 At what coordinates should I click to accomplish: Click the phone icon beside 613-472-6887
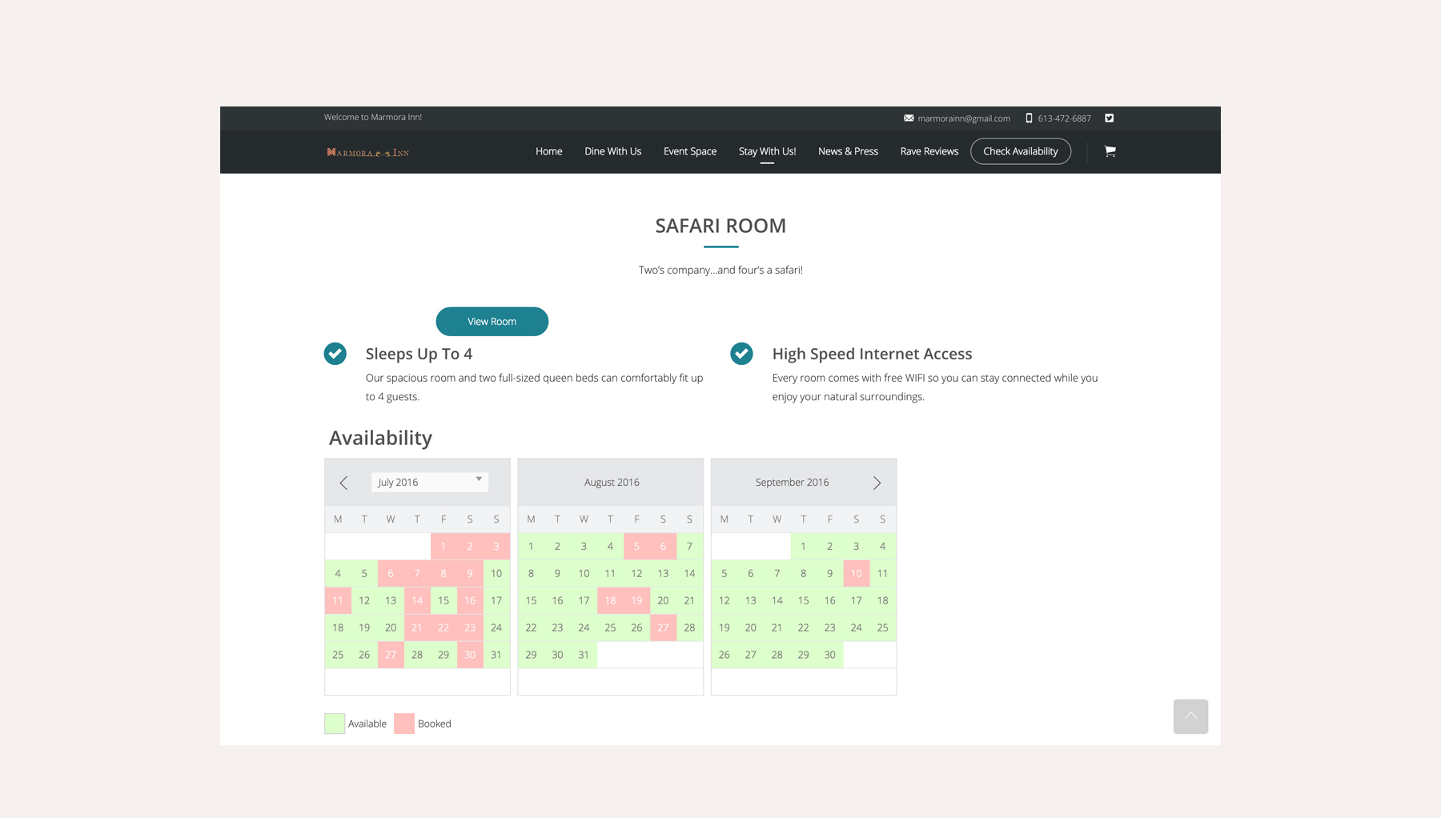pos(1029,118)
